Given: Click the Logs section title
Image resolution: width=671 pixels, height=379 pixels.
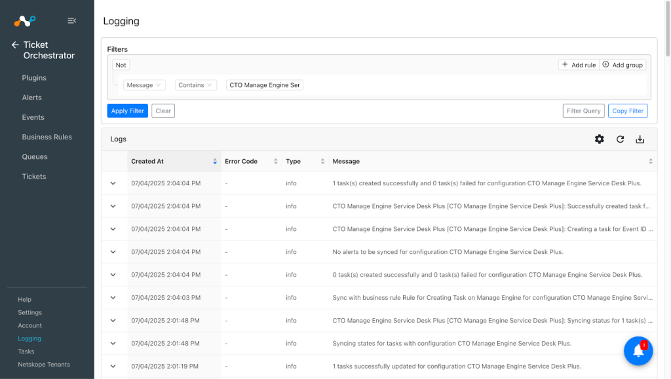Looking at the screenshot, I should (x=118, y=139).
